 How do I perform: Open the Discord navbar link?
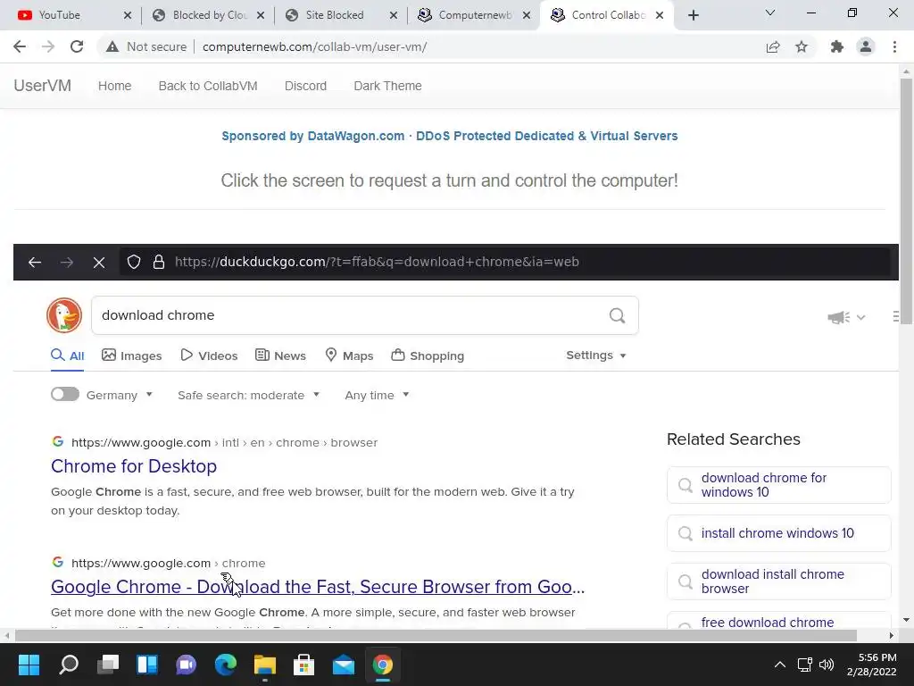[x=305, y=86]
